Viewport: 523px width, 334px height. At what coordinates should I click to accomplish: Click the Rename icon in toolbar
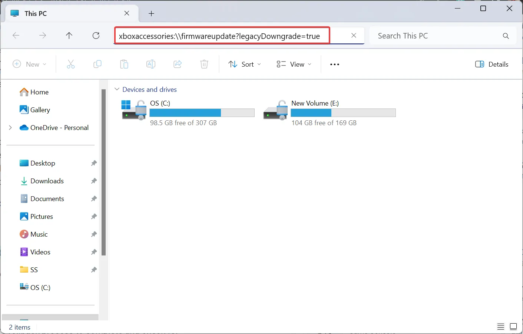[x=150, y=64]
